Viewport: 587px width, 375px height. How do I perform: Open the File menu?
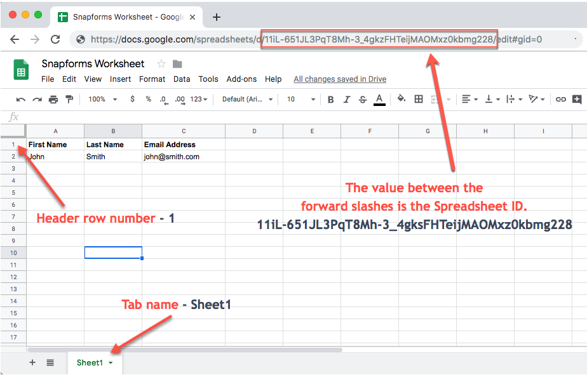click(48, 79)
